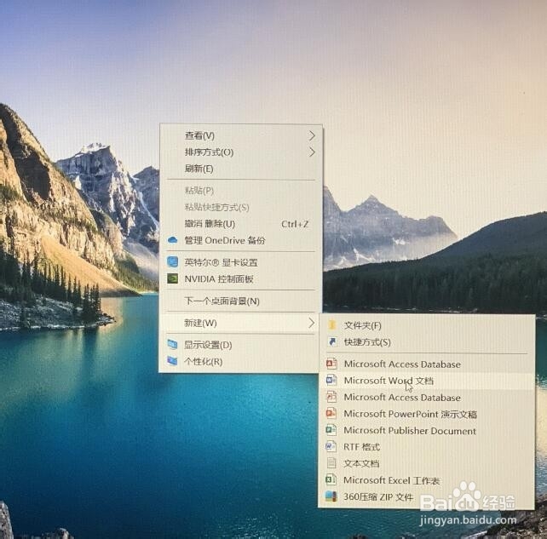Image resolution: width=547 pixels, height=539 pixels.
Task: Click the PowerPoint presentation icon
Action: point(331,413)
